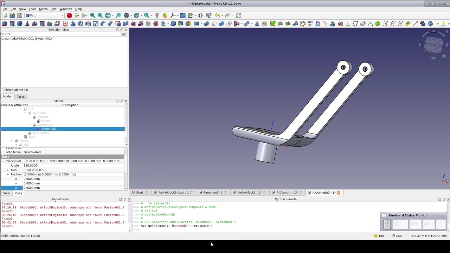Screen dimensions: 450x253
Task: Click the What's This help cursor icon
Action: (x=209, y=15)
